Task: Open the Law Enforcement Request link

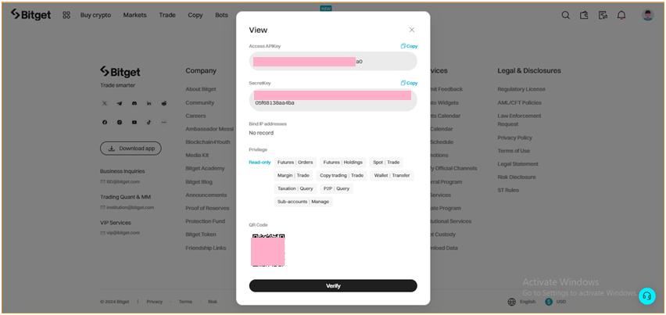Action: point(520,120)
